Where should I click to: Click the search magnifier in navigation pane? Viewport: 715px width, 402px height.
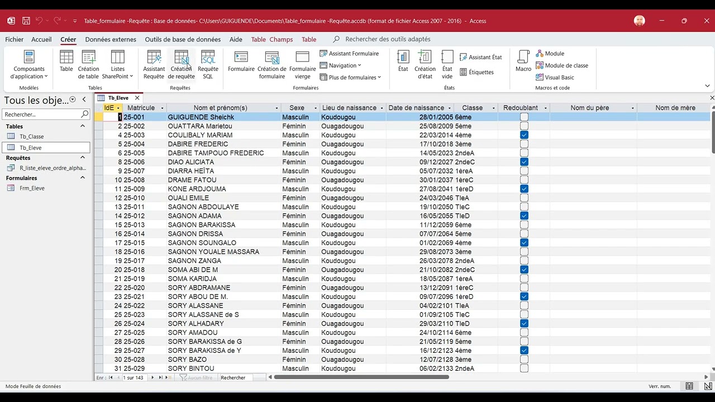(x=85, y=114)
